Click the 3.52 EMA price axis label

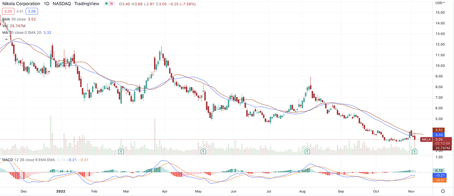pyautogui.click(x=439, y=130)
